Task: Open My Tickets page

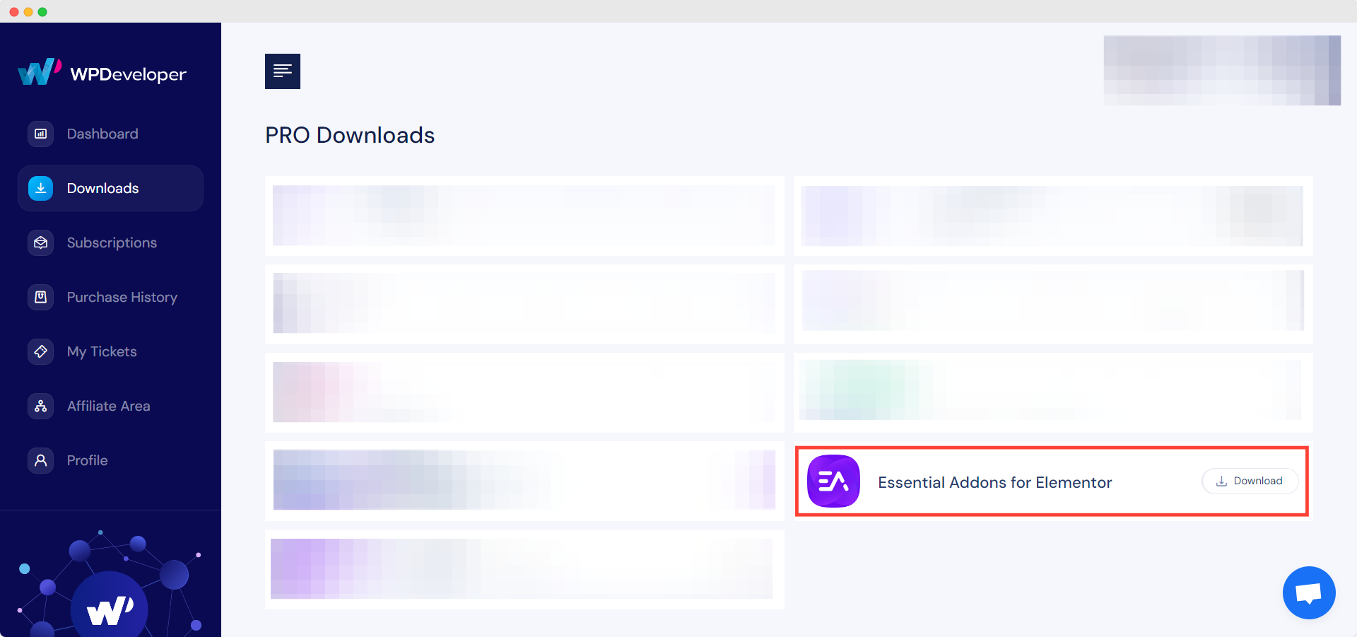Action: click(102, 351)
